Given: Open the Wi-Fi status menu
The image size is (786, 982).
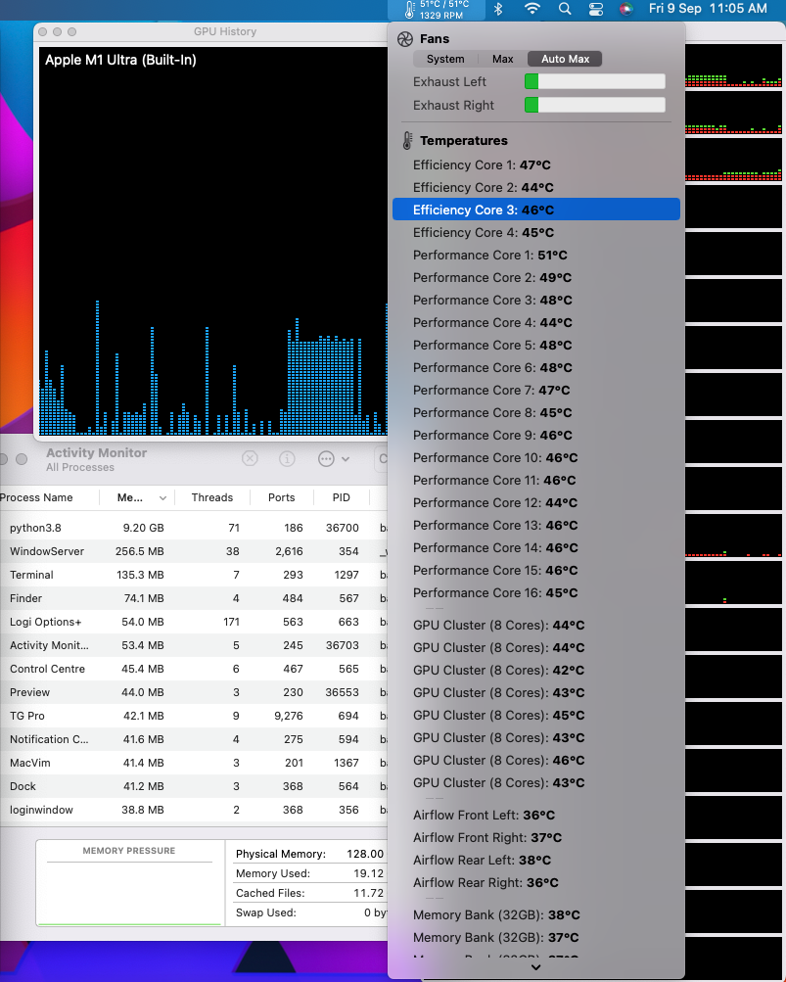Looking at the screenshot, I should coord(532,9).
